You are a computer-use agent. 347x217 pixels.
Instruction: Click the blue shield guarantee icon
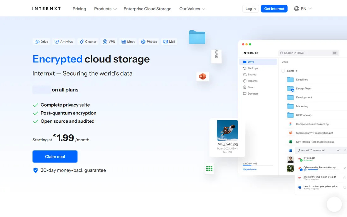click(x=35, y=170)
